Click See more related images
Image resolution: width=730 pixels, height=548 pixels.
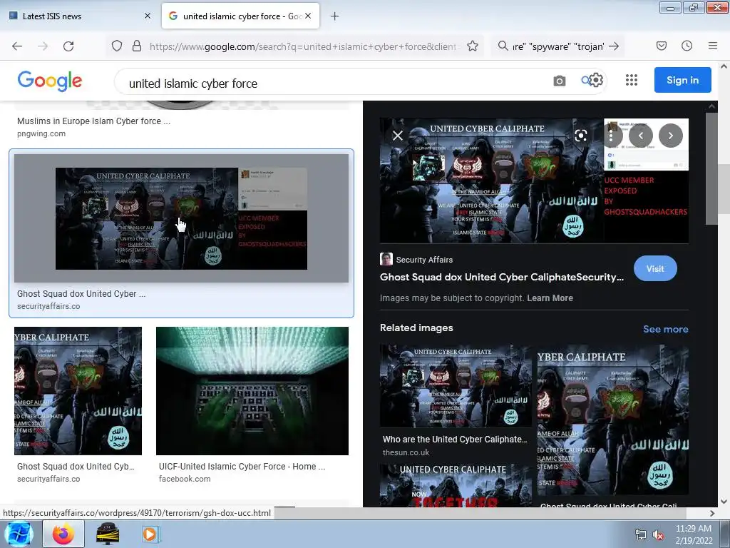click(x=665, y=329)
